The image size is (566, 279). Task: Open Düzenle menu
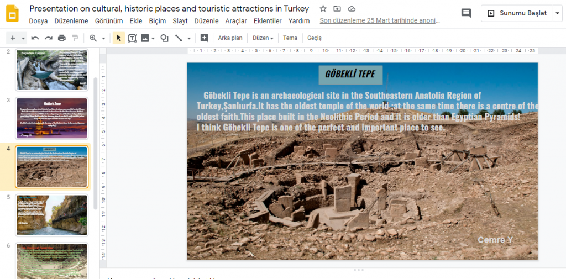click(207, 21)
